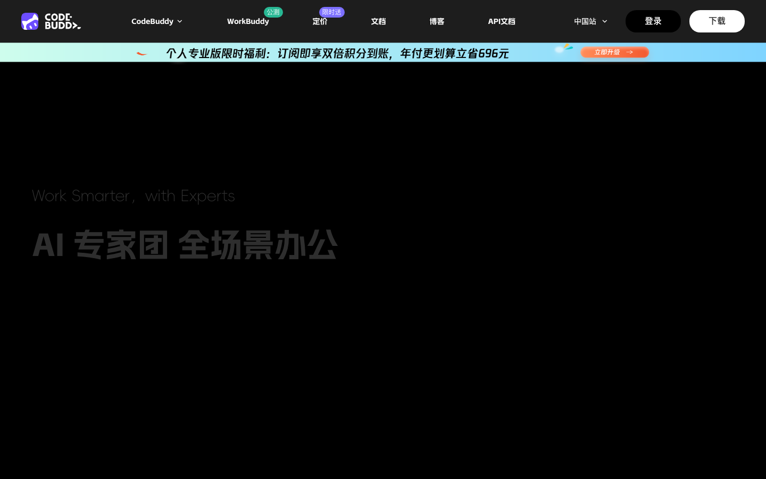The width and height of the screenshot is (766, 479).
Task: Click the orange swoosh icon in banner
Action: (141, 53)
